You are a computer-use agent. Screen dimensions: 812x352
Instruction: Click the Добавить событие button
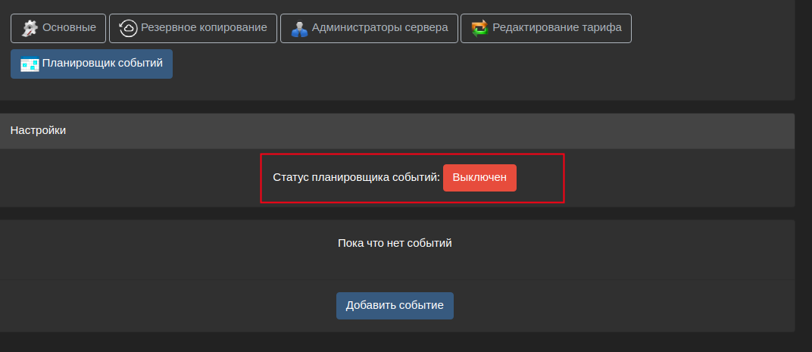[395, 305]
